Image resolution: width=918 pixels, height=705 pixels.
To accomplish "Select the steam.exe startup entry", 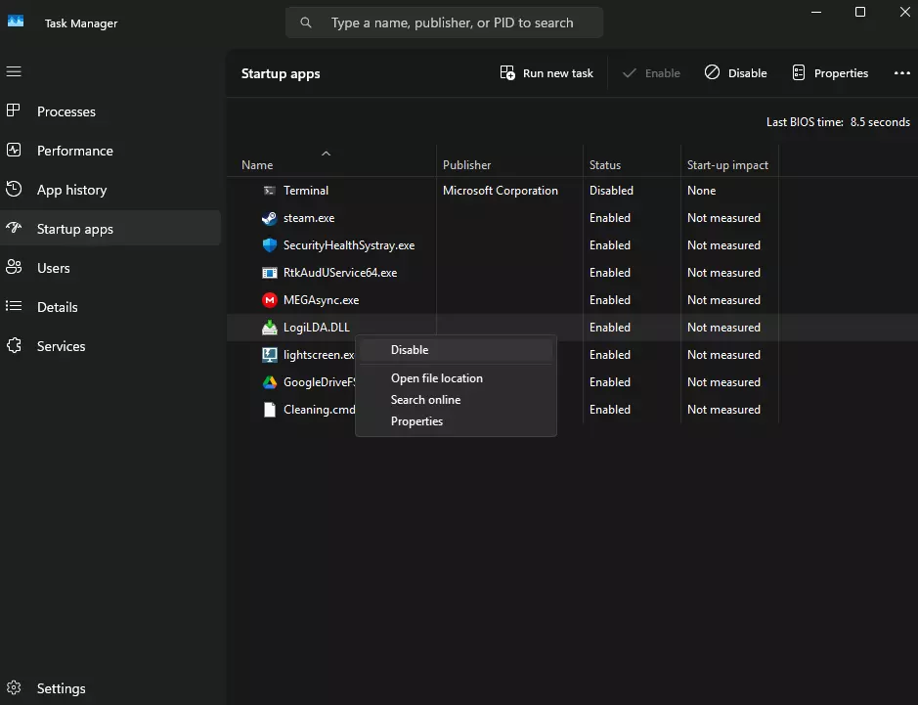I will (309, 218).
